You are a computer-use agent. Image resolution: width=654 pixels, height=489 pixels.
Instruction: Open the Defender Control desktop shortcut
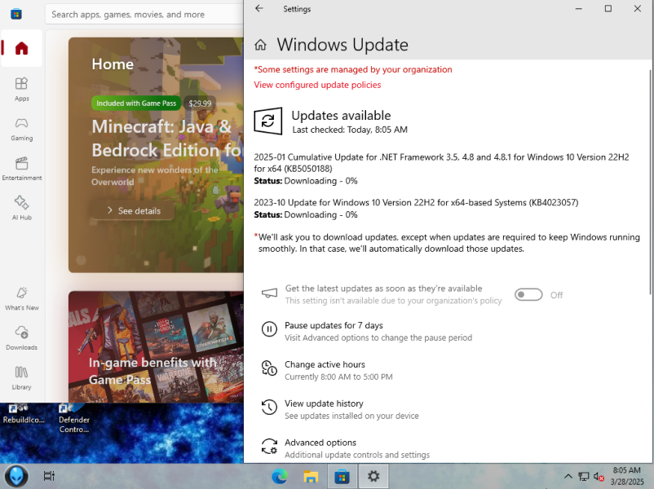point(74,419)
